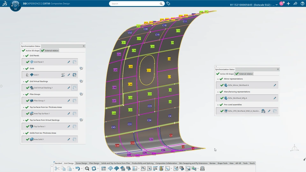
Task: Click the dark blue grid mesh icon
Action: [117, 168]
